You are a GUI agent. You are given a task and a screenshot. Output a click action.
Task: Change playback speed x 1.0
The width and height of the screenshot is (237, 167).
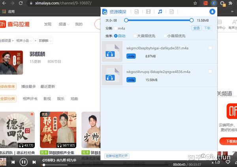216,162
